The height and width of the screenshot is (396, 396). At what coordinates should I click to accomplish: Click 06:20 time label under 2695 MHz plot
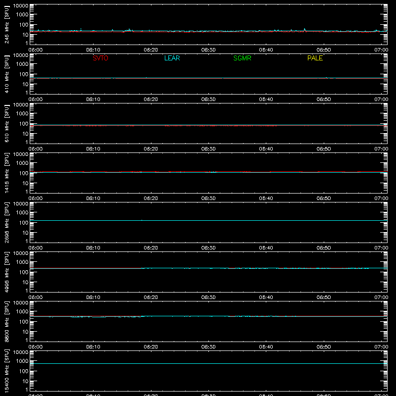tap(151, 248)
